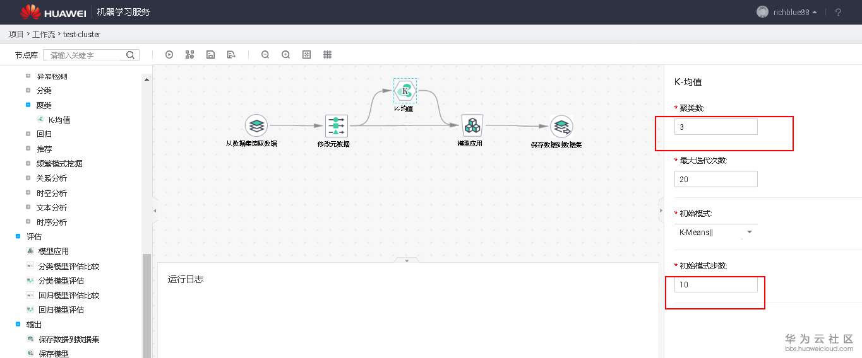
Task: Open the help question-mark icon
Action: [838, 12]
